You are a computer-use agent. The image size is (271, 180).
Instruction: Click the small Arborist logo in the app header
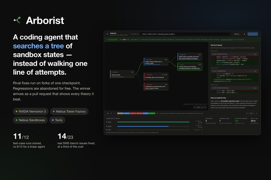[107, 34]
